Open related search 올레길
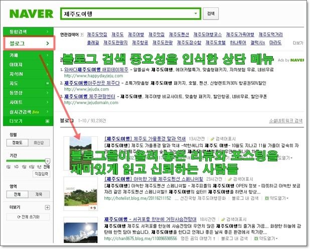 tap(93, 43)
